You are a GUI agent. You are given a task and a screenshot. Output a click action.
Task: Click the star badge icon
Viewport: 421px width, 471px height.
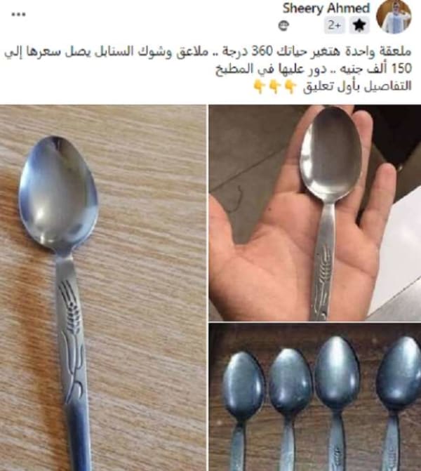coord(359,25)
